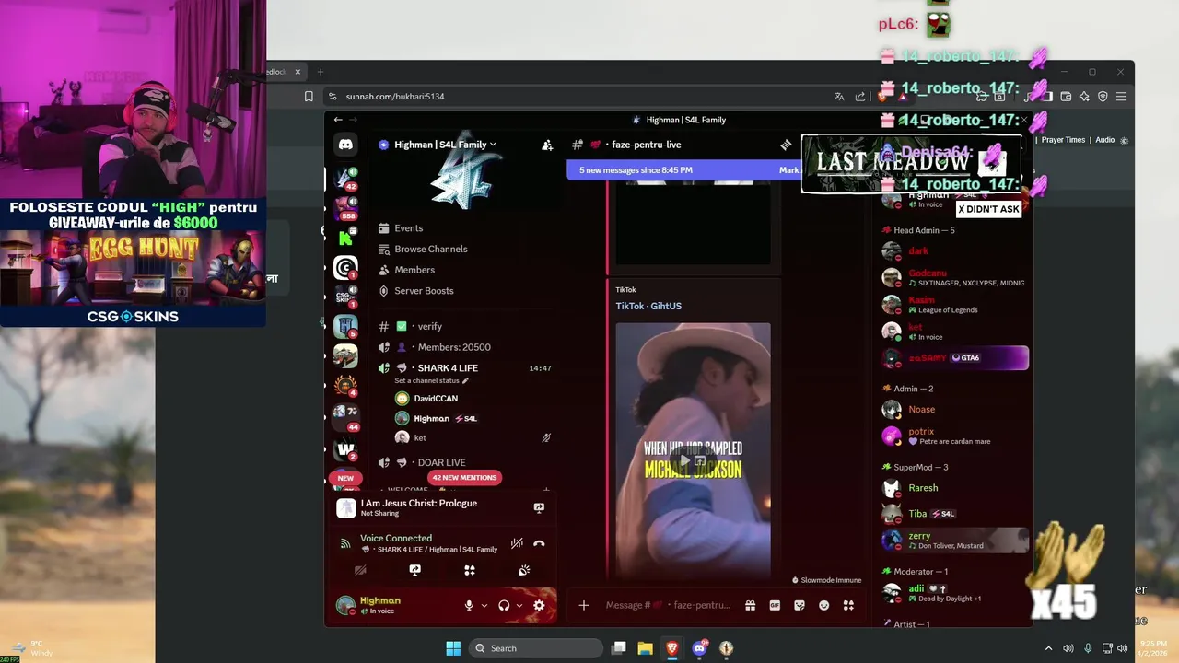Open member Raresh in member list
This screenshot has height=663, width=1179.
tap(953, 488)
